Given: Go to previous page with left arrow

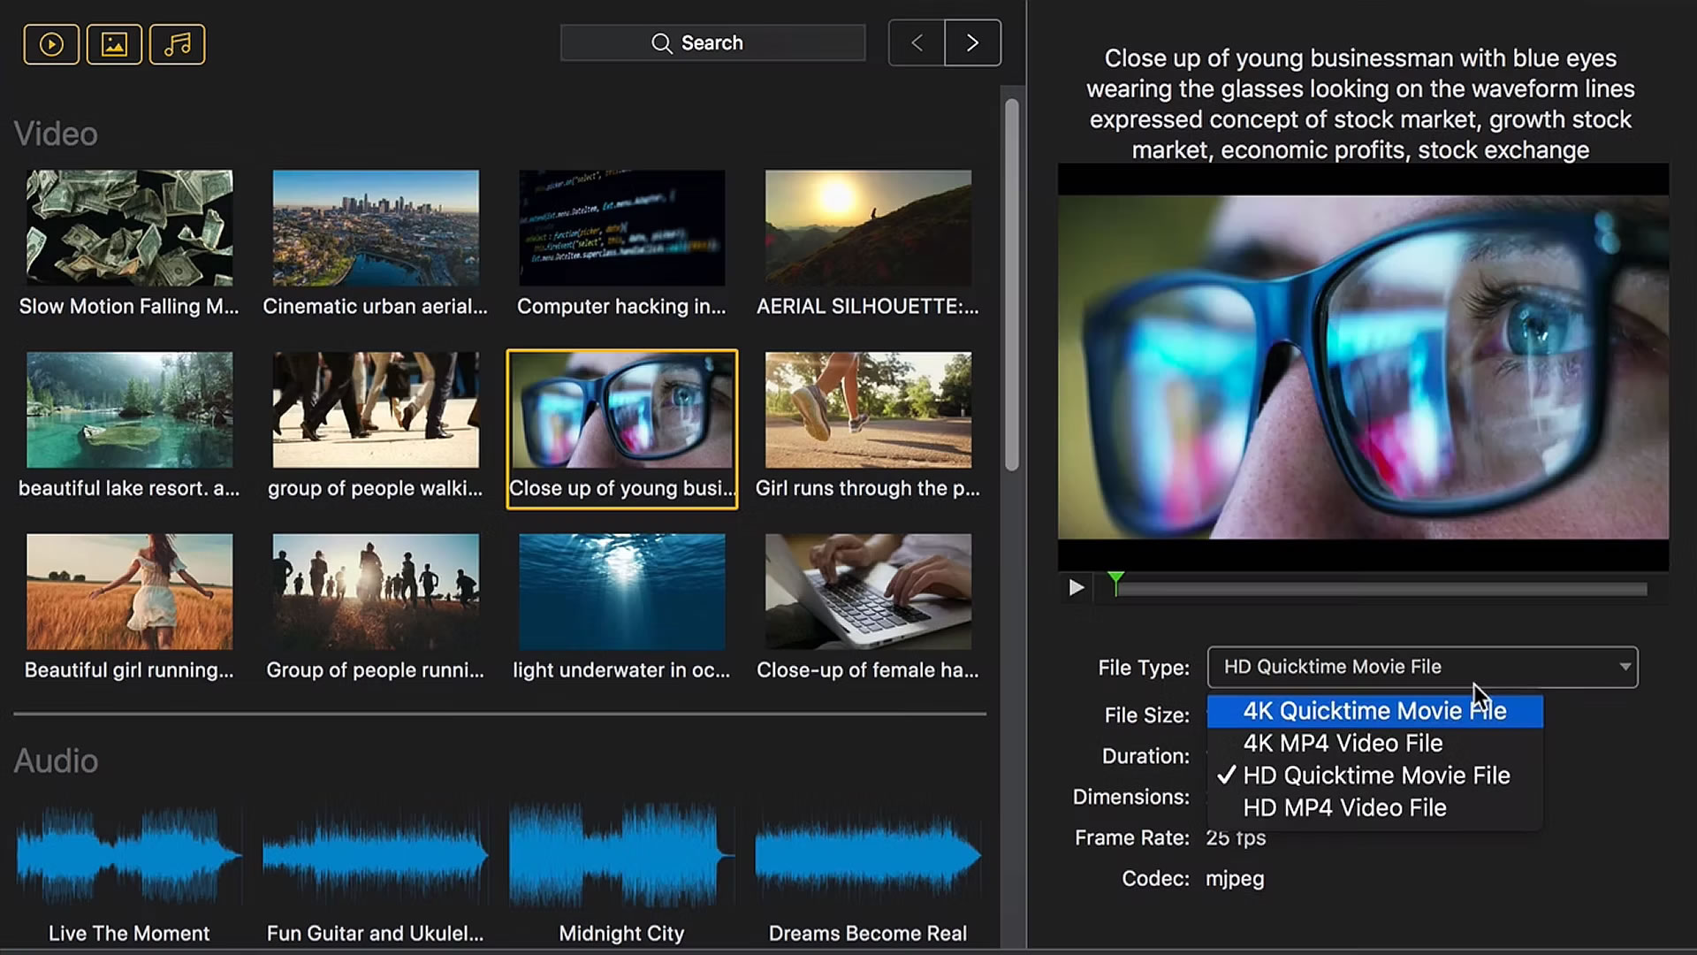Looking at the screenshot, I should (x=917, y=42).
